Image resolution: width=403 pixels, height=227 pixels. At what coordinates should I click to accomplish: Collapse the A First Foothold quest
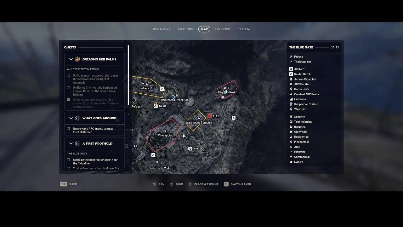point(71,143)
